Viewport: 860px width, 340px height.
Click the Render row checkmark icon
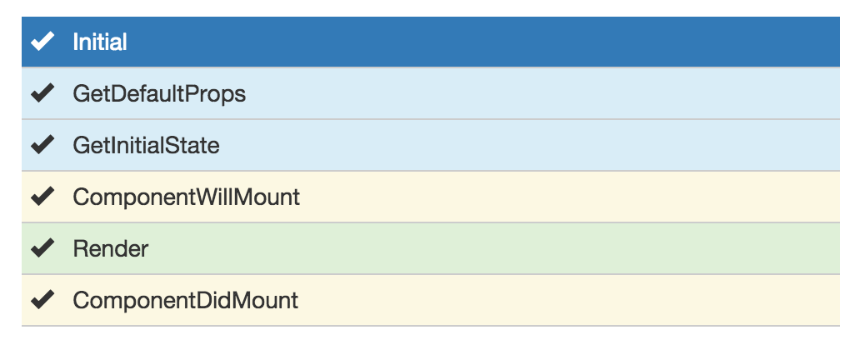42,248
